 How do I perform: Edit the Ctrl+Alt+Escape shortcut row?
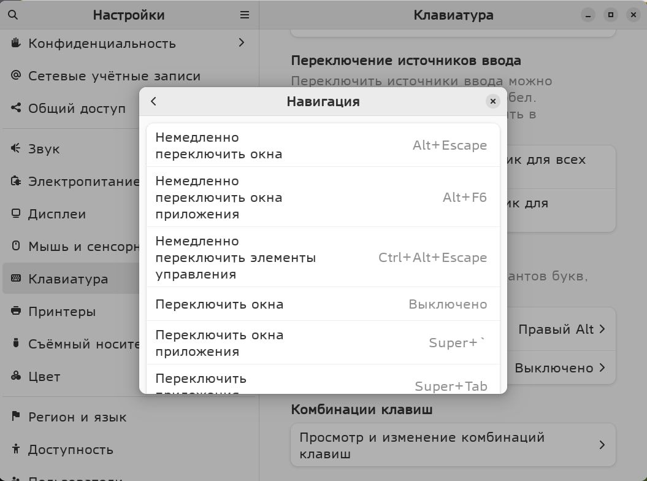coord(323,258)
